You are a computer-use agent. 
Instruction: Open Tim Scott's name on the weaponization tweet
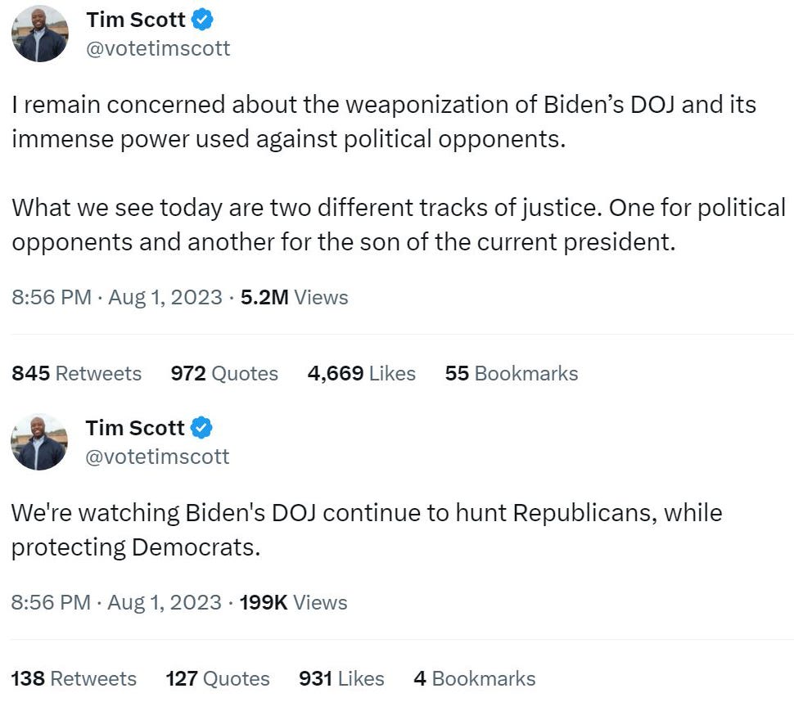[135, 19]
